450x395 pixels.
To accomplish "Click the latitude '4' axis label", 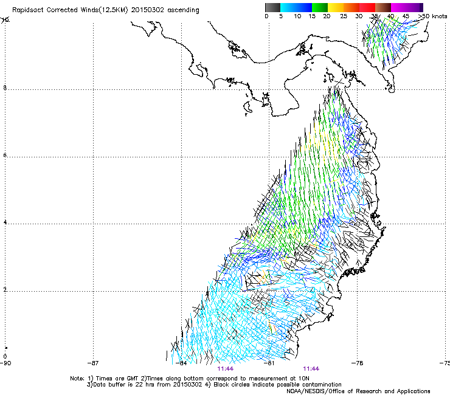I will point(5,222).
